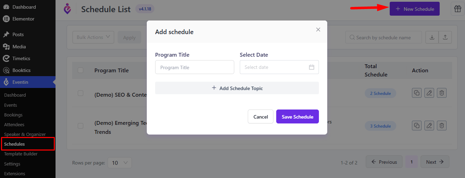This screenshot has width=465, height=178.
Task: Expand Add Schedule Topic section
Action: [237, 88]
